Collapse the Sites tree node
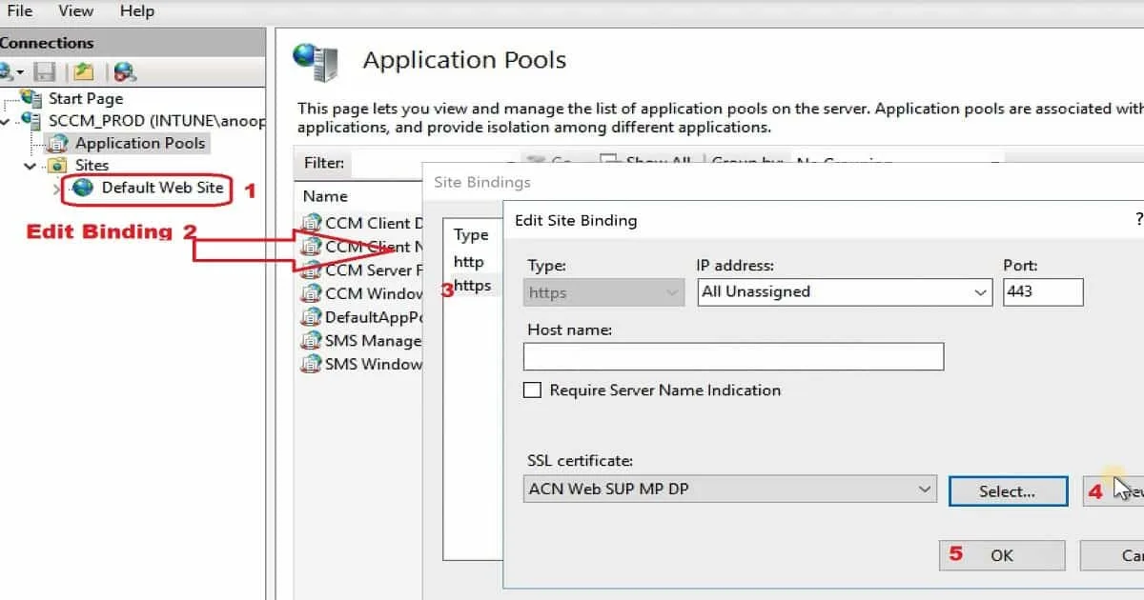1144x600 pixels. pyautogui.click(x=31, y=166)
